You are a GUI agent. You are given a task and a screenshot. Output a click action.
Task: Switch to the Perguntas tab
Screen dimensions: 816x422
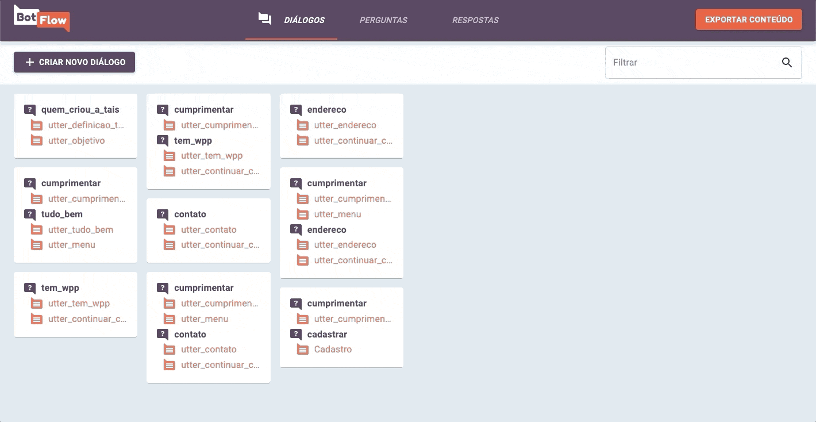coord(383,20)
